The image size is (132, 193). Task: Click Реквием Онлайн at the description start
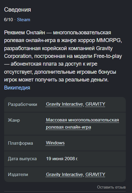(25, 33)
